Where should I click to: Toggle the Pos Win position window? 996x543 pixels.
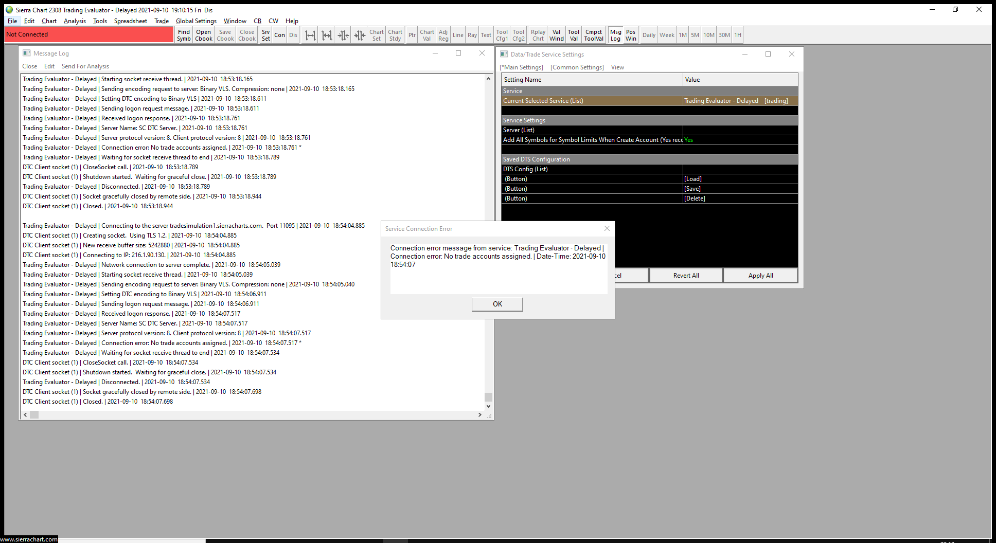pos(631,35)
